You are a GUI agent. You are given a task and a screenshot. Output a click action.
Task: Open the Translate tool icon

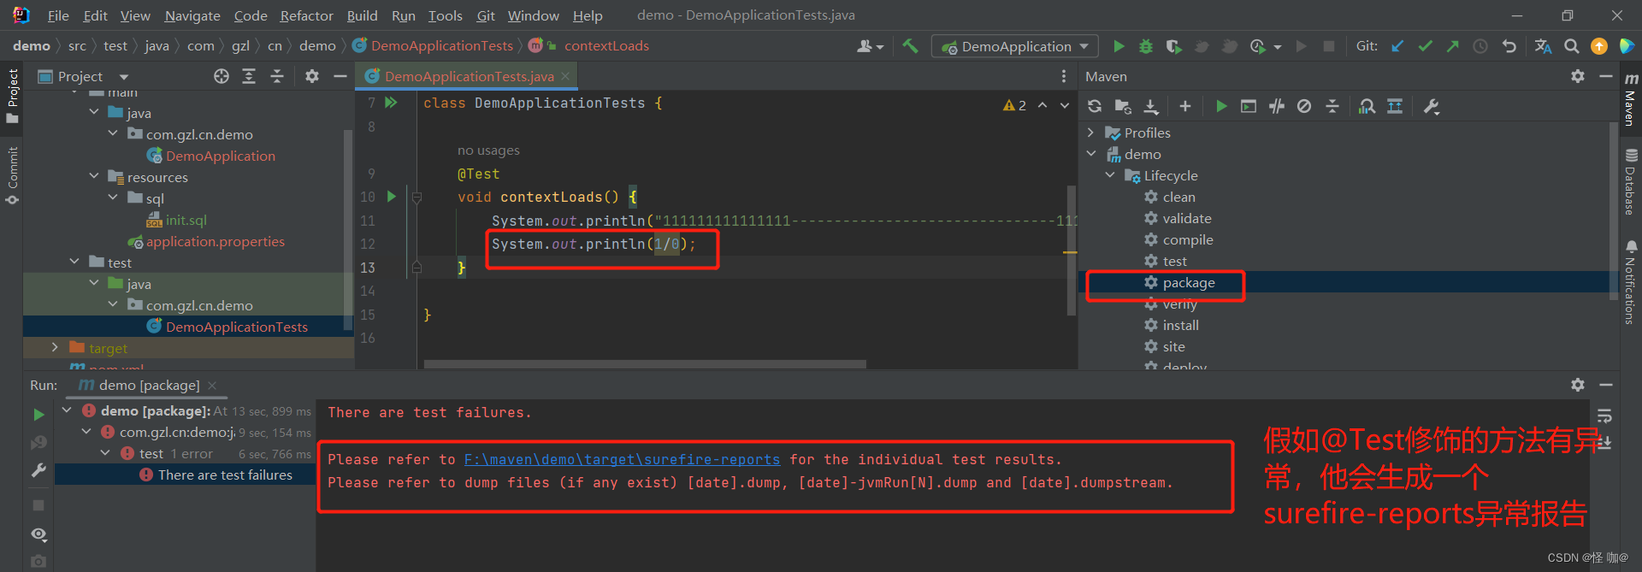tap(1543, 46)
